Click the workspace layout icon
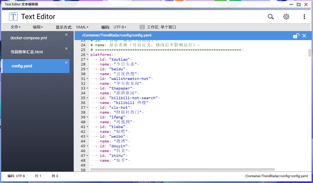313x183 pixels. (x=142, y=27)
